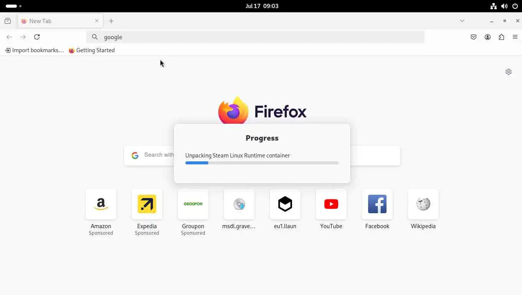Click the Google icon in search box
522x295 pixels.
(135, 155)
